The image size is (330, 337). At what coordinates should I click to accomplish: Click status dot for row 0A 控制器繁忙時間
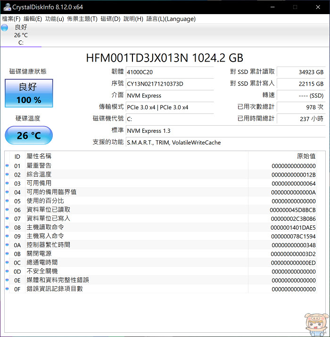point(7,245)
